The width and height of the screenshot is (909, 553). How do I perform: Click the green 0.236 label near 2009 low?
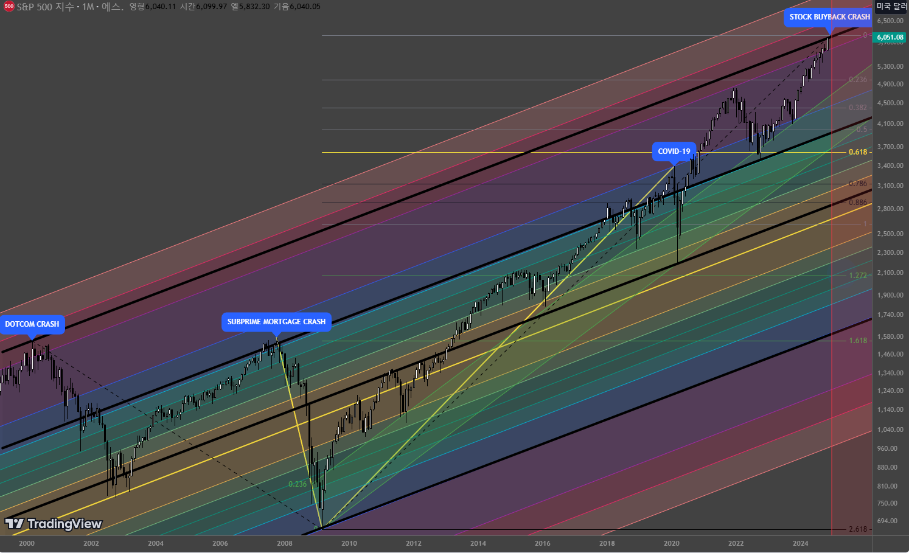[298, 484]
